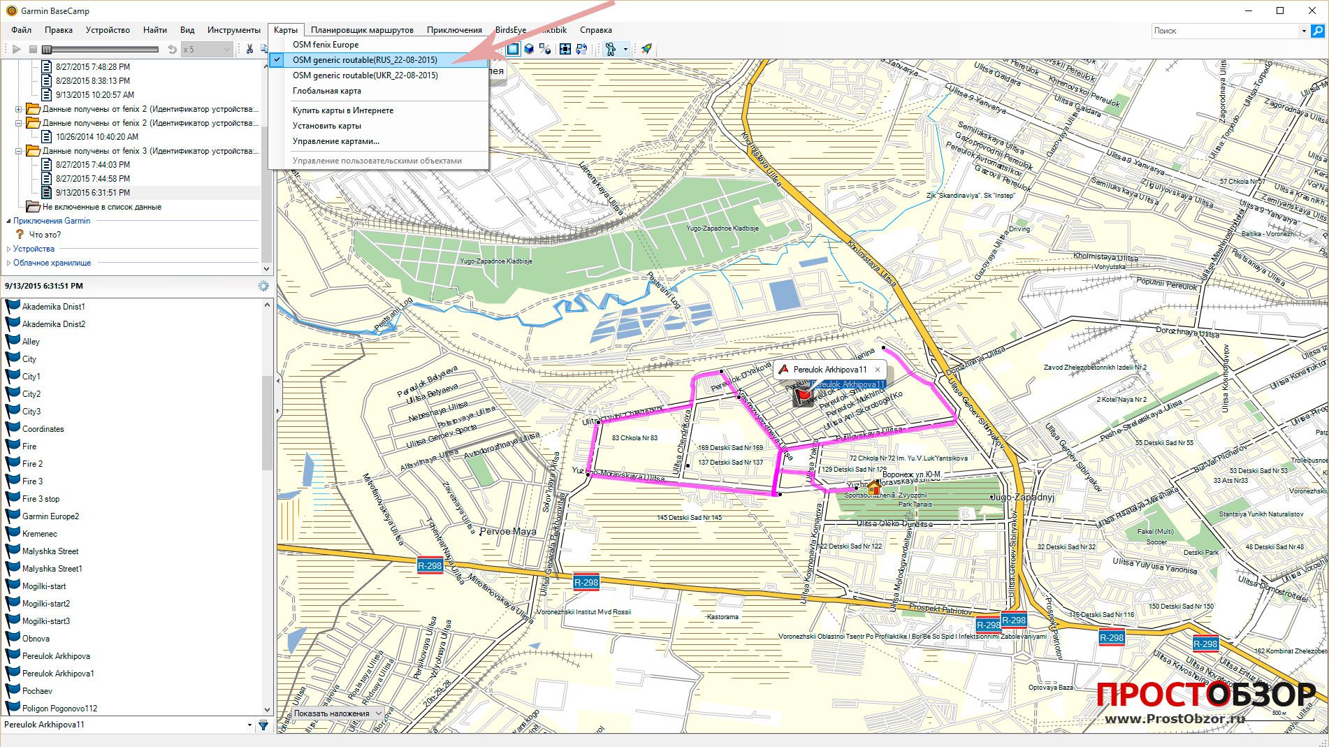Screen dimensions: 1329x747
Task: Click the question mark 'Что это?' icon
Action: (x=20, y=235)
